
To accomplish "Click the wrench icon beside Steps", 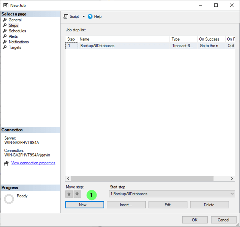I will coord(5,25).
